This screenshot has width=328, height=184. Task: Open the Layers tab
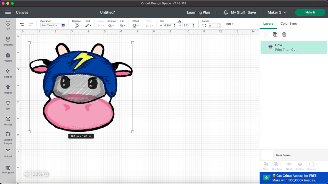268,23
